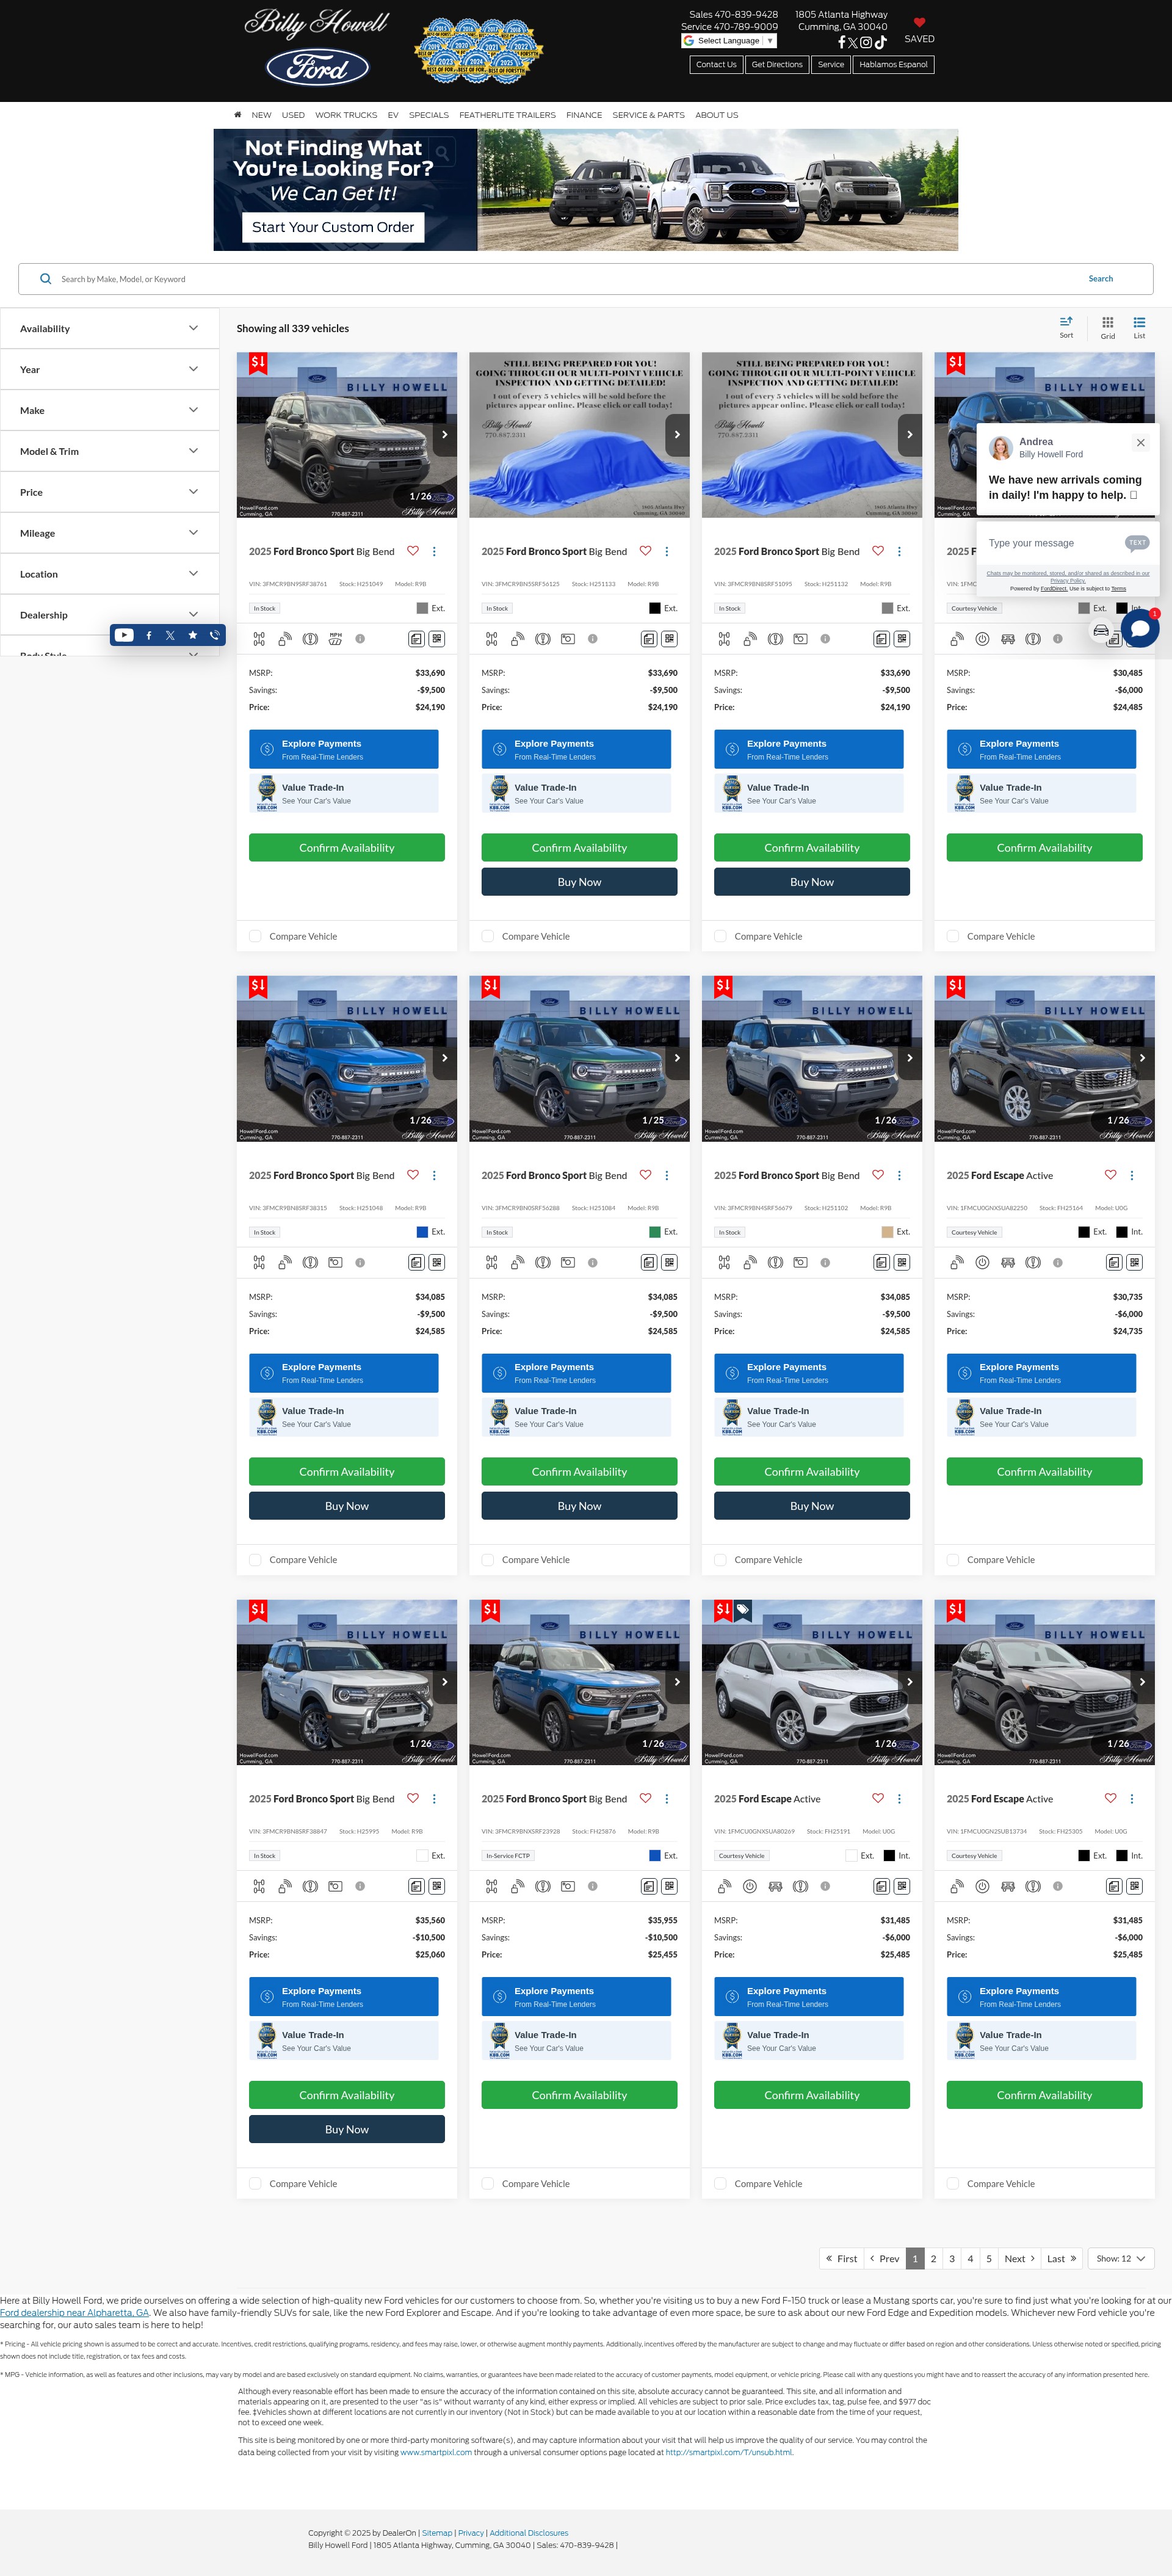
Task: Click the phone icon on floating social bar
Action: [x=214, y=635]
